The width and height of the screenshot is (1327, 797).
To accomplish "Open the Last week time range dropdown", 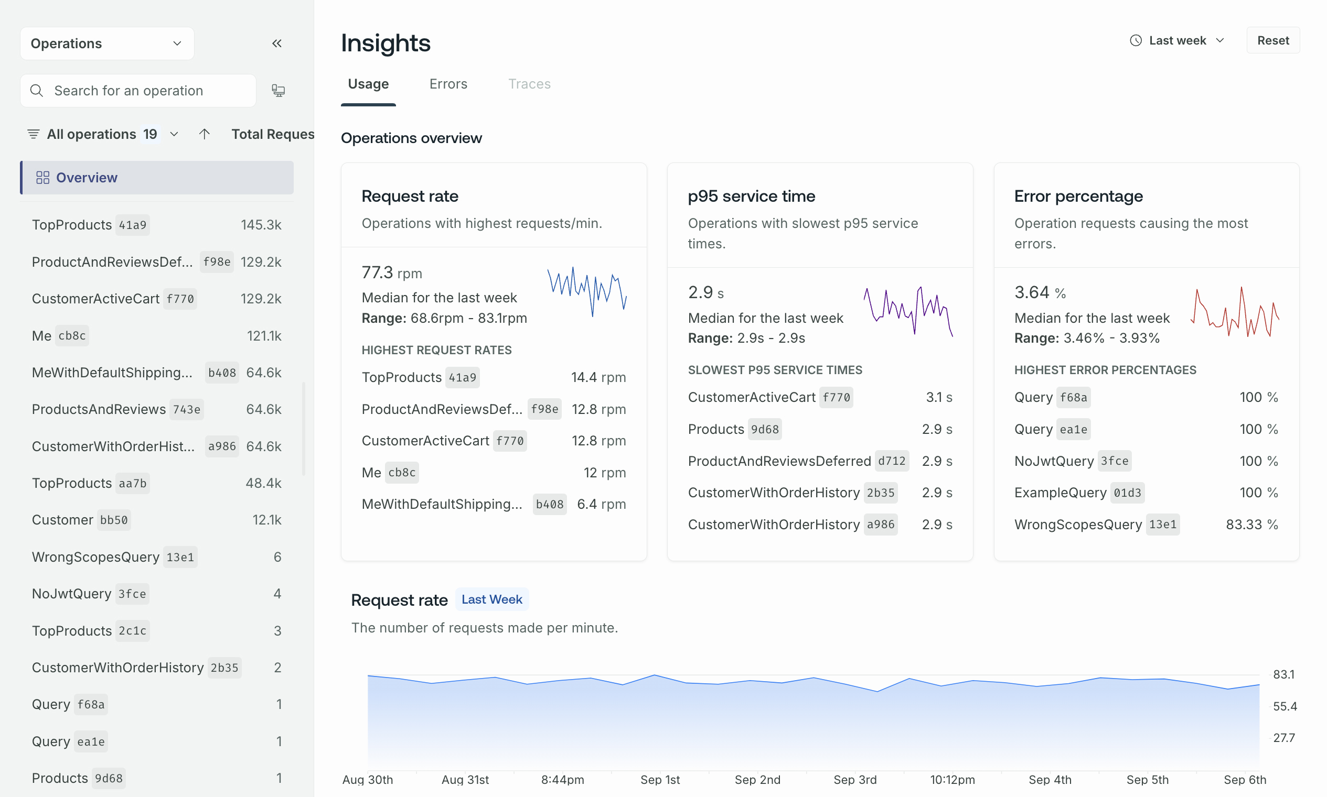I will pos(1177,40).
